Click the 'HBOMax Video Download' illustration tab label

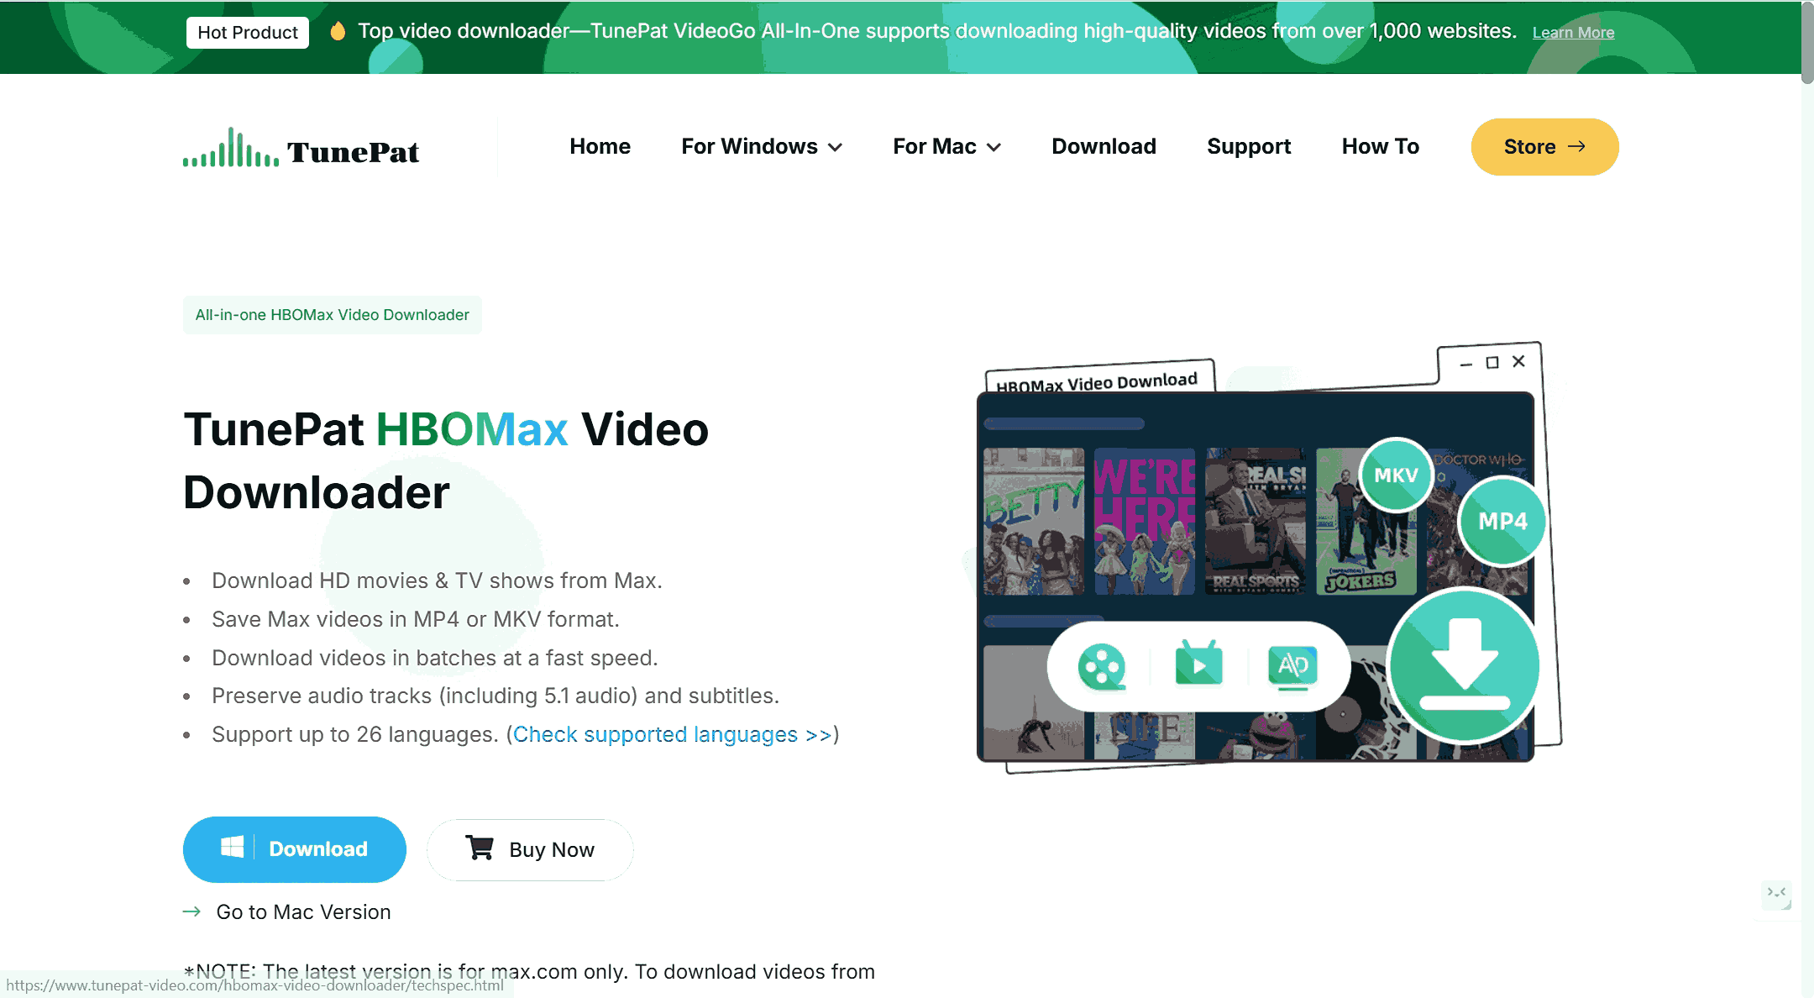(x=1097, y=383)
